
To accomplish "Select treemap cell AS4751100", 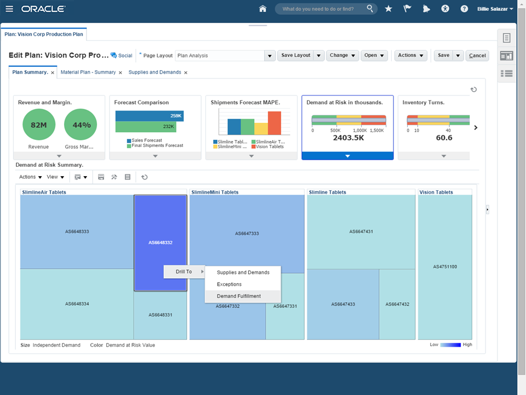I will 445,267.
